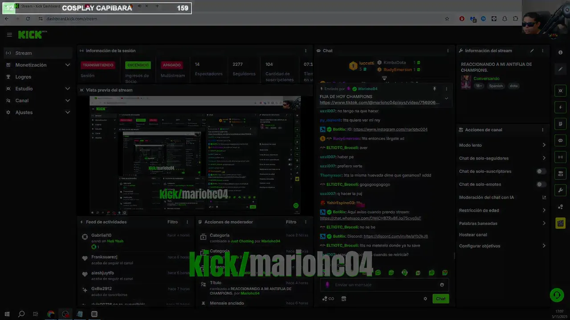Image resolution: width=570 pixels, height=320 pixels.
Task: Click the info icon in the right rail
Action: pos(560,52)
